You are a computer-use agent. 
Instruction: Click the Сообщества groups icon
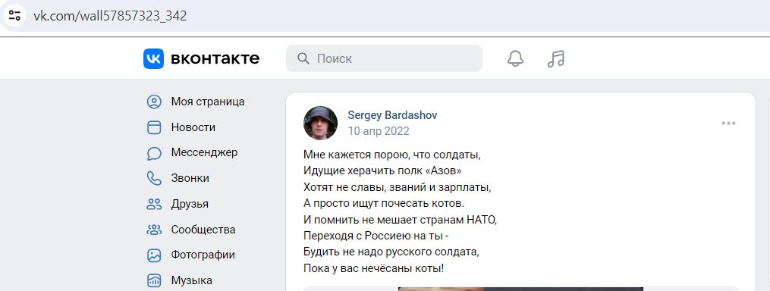(x=154, y=230)
